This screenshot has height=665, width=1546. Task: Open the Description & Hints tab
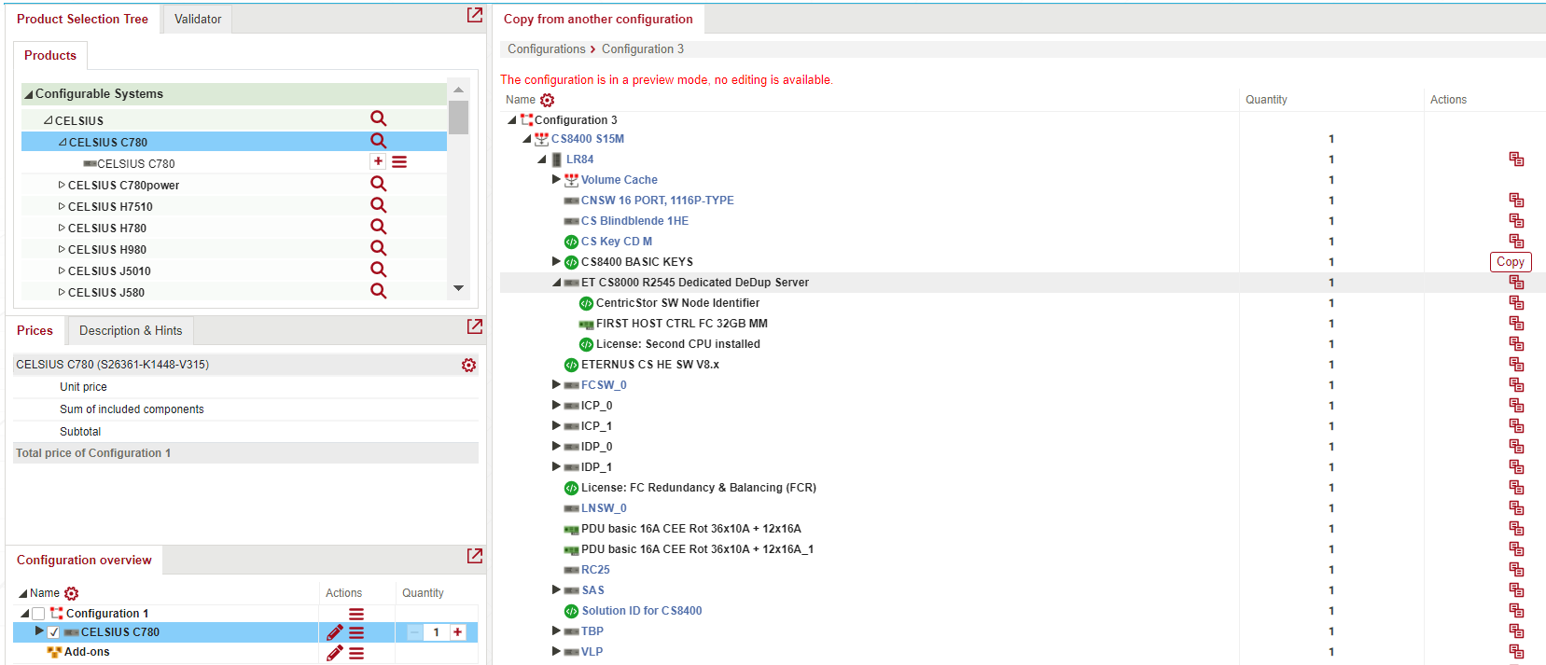(x=131, y=330)
